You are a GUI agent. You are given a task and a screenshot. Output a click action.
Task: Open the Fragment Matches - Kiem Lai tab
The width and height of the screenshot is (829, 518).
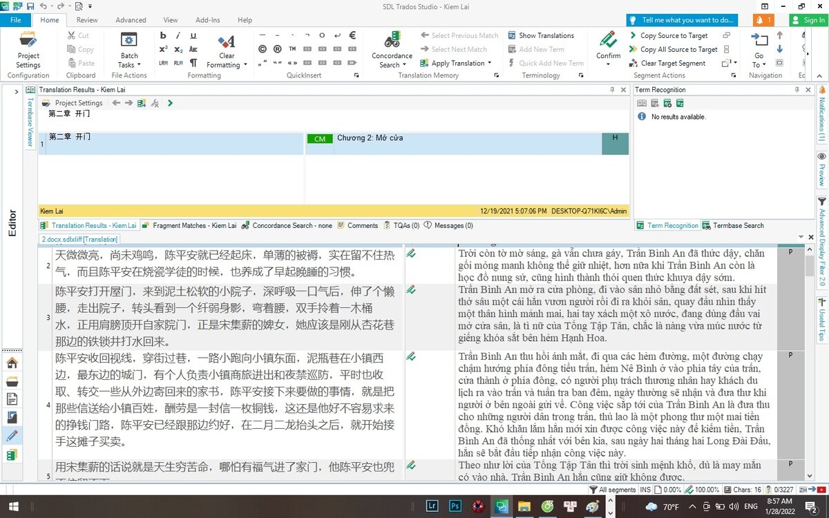pos(189,225)
